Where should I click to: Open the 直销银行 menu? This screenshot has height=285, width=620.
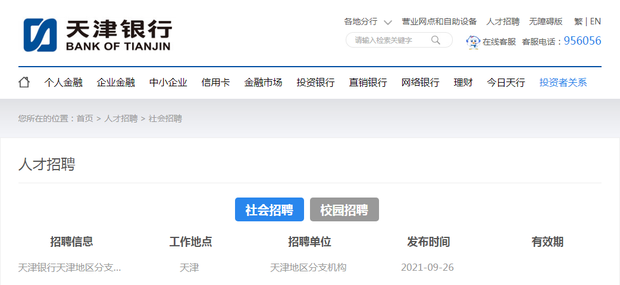[368, 83]
